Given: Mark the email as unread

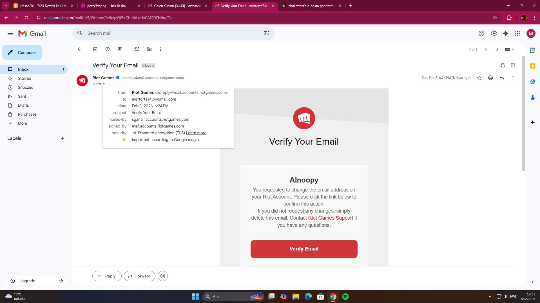Looking at the screenshot, I should pos(137,49).
